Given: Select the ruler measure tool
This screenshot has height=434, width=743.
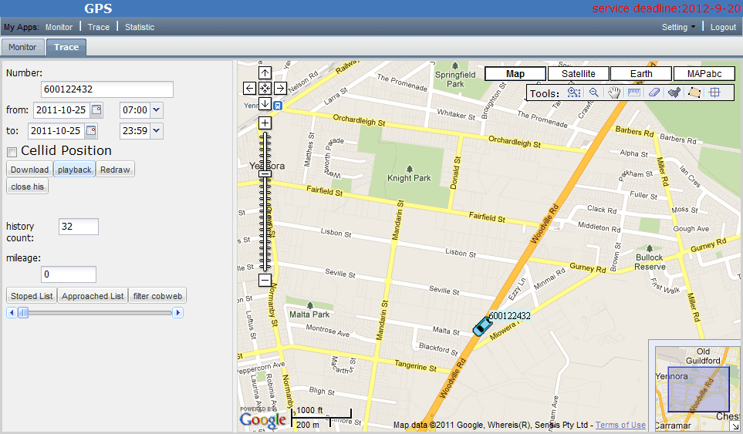Looking at the screenshot, I should (634, 93).
